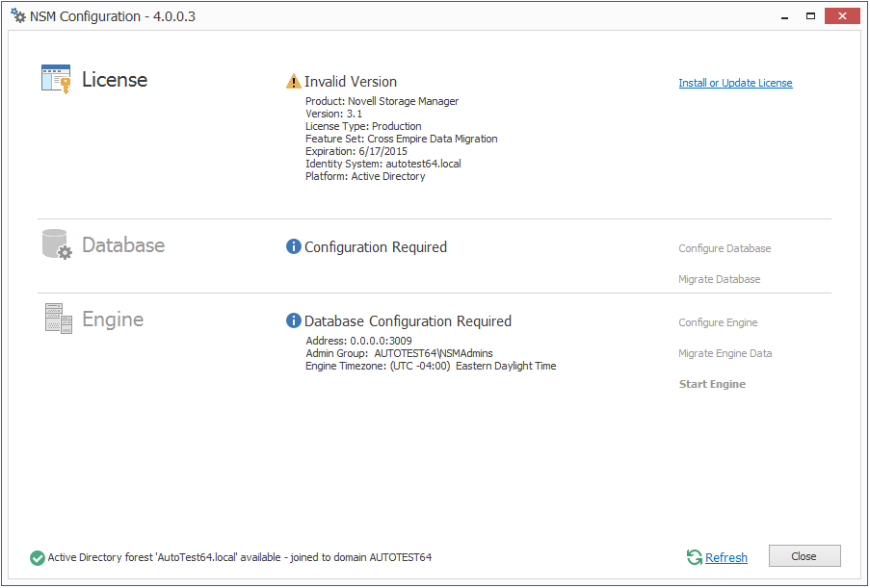Choose the Migrate Database option

tap(719, 279)
